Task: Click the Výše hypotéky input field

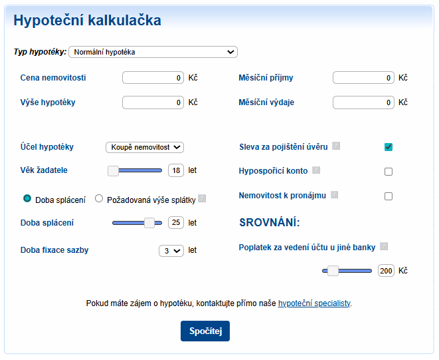Action: coord(153,102)
